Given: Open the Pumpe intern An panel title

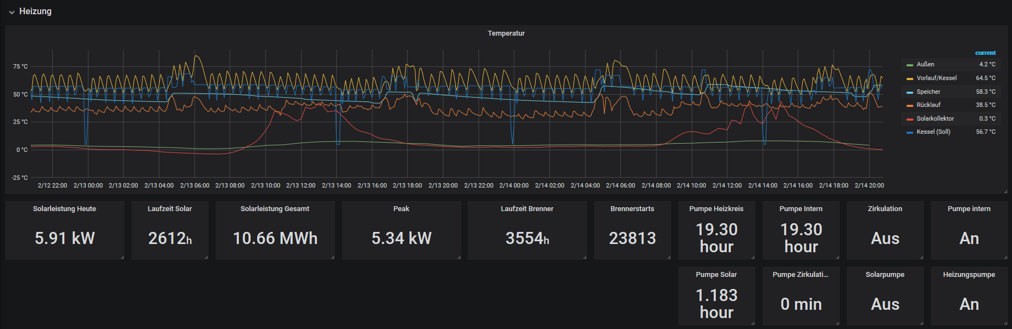Looking at the screenshot, I should coord(969,209).
